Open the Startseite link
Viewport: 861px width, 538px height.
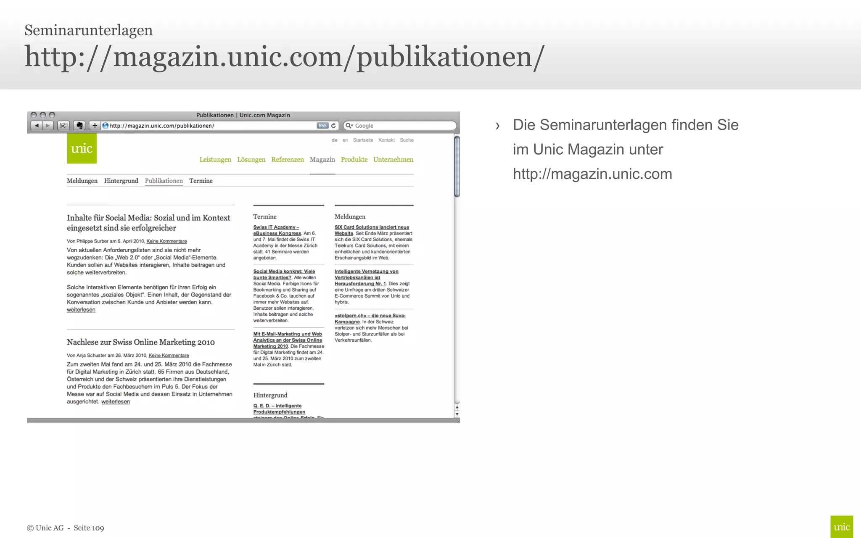point(363,140)
